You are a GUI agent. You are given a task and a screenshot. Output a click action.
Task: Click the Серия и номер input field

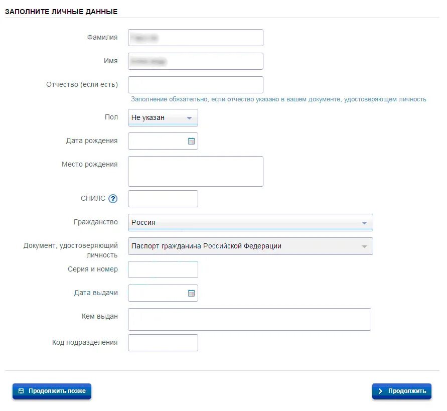163,269
